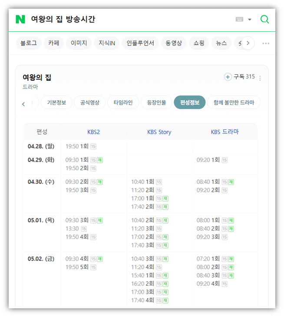This screenshot has height=317, width=284.
Task: Open the 함께 볼만한 드라마 tab
Action: (x=234, y=102)
